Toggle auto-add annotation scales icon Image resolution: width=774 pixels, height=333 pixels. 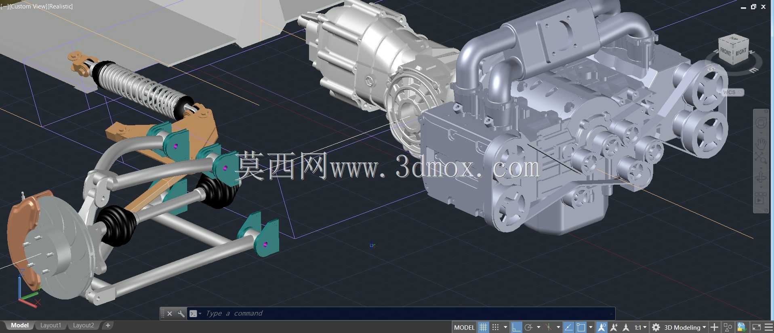[x=614, y=327]
